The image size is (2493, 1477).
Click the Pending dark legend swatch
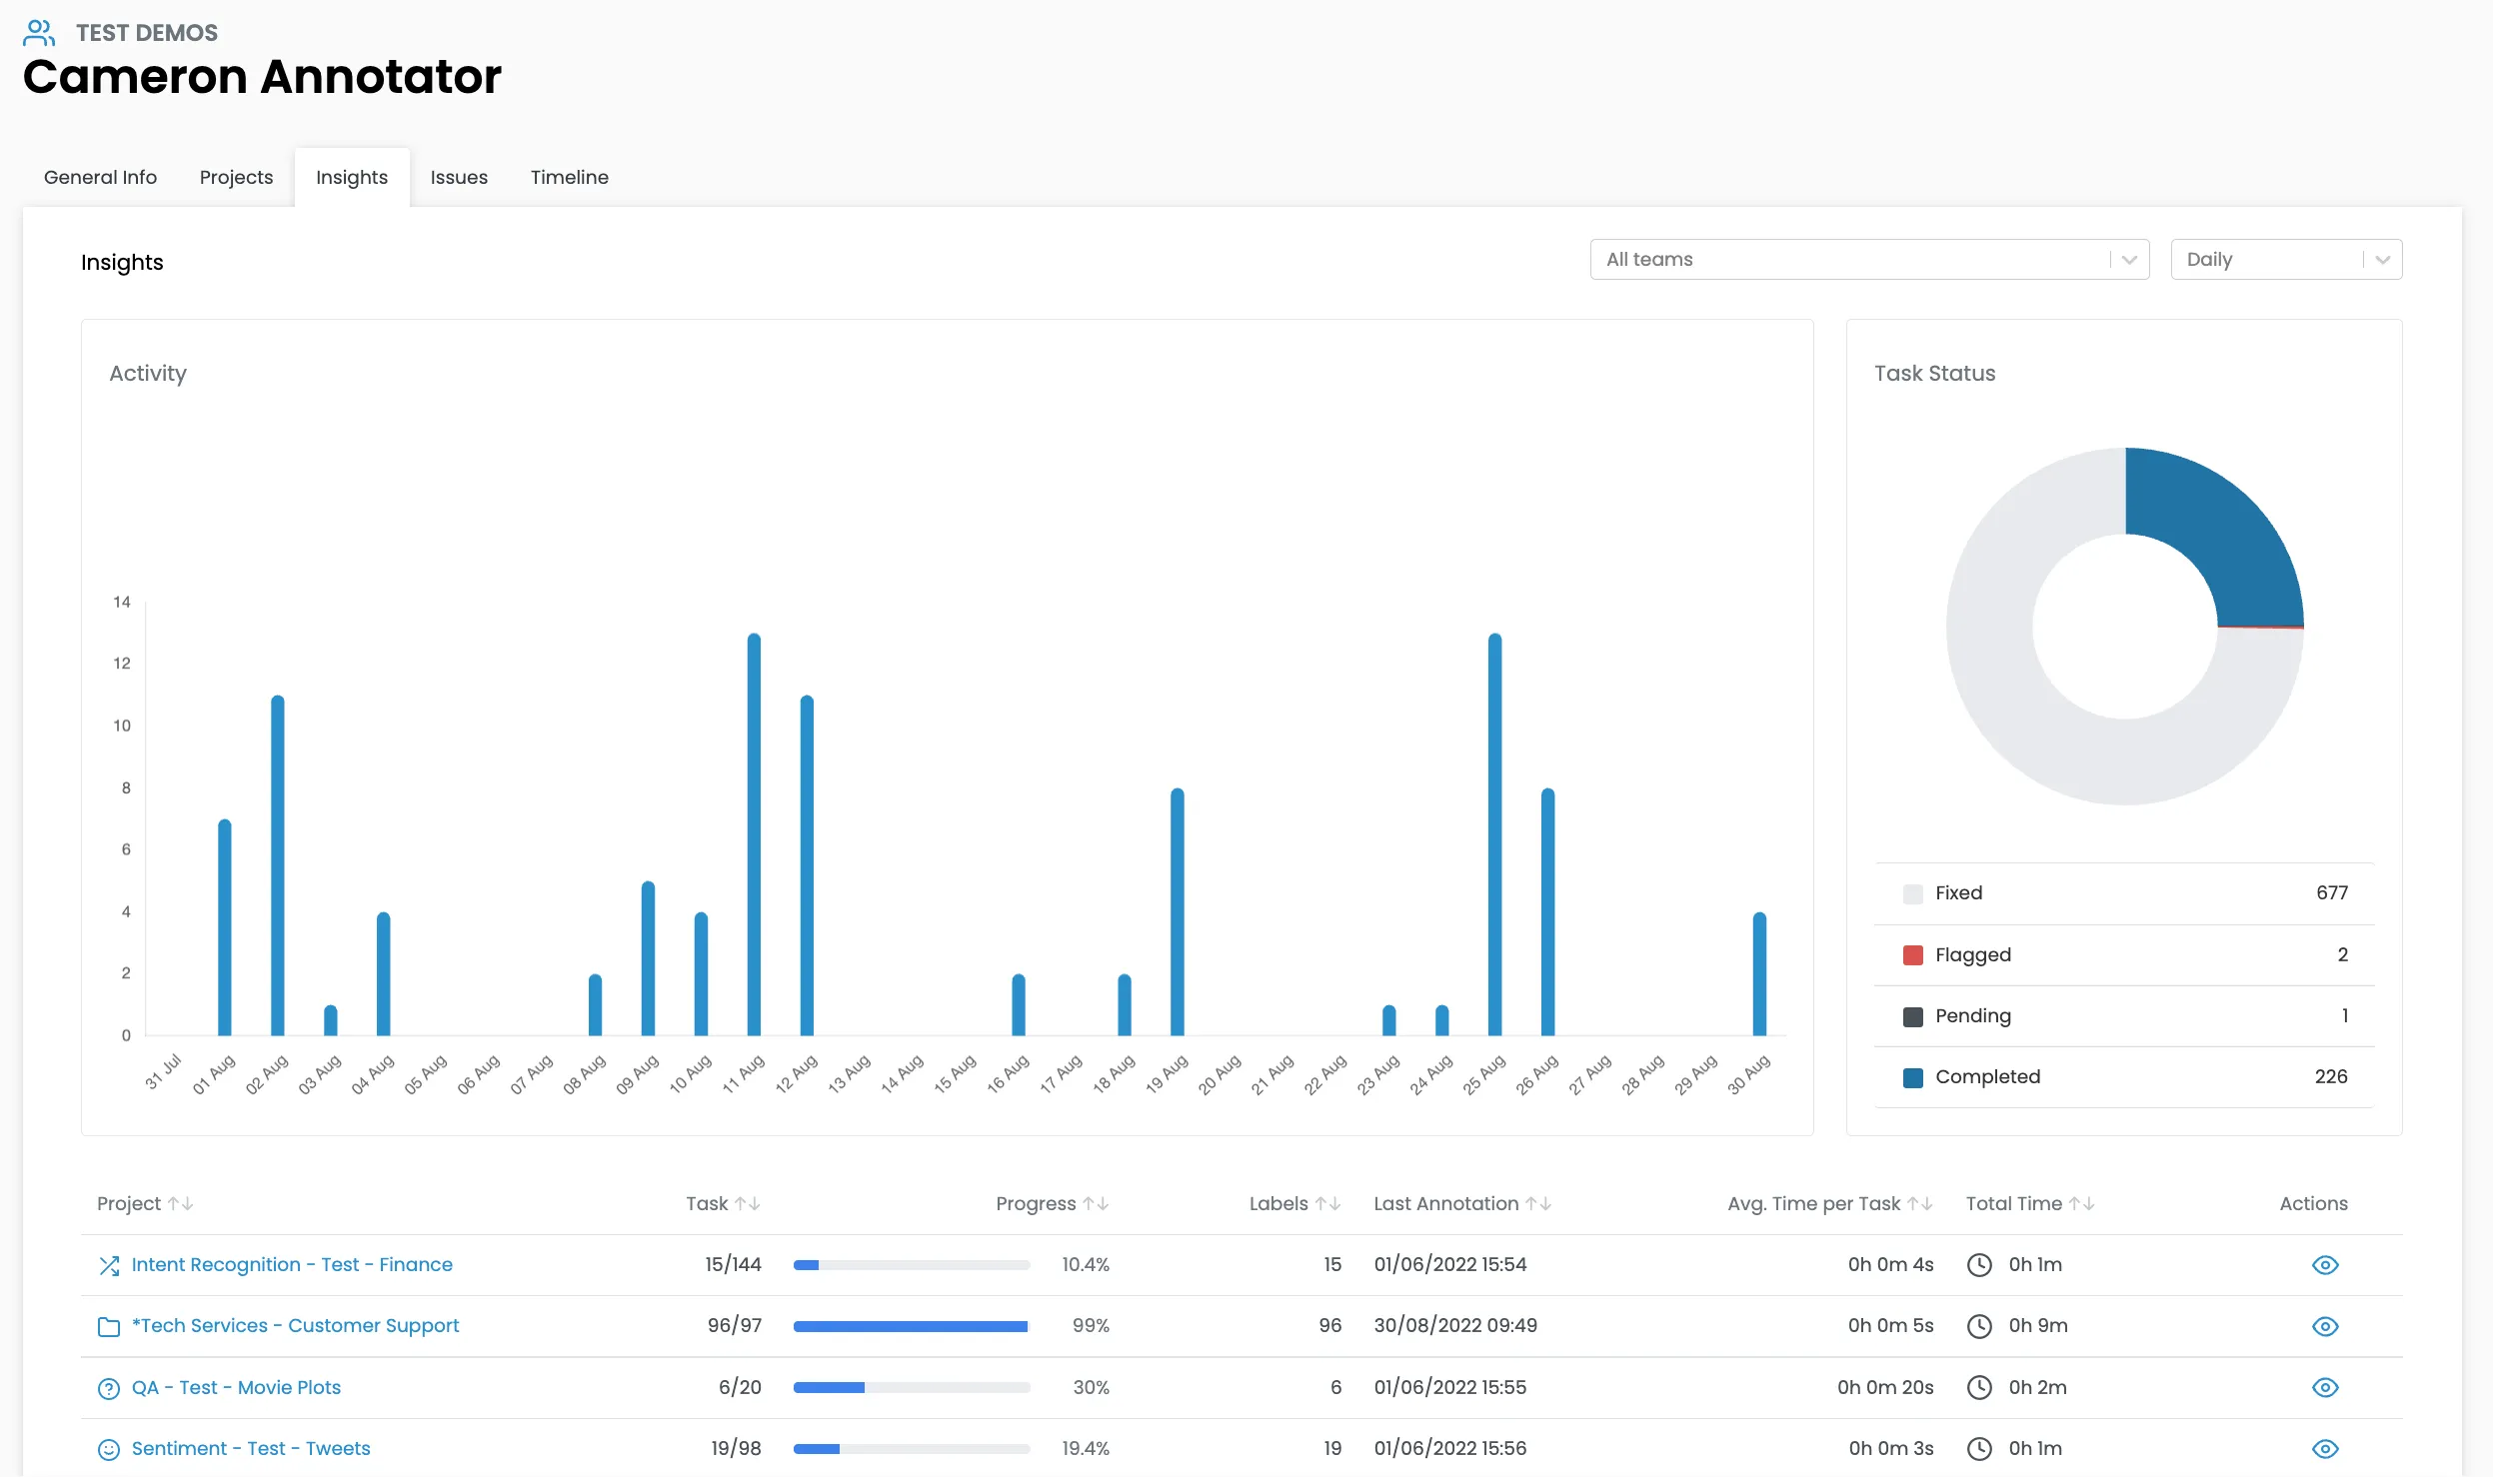coord(1913,1016)
